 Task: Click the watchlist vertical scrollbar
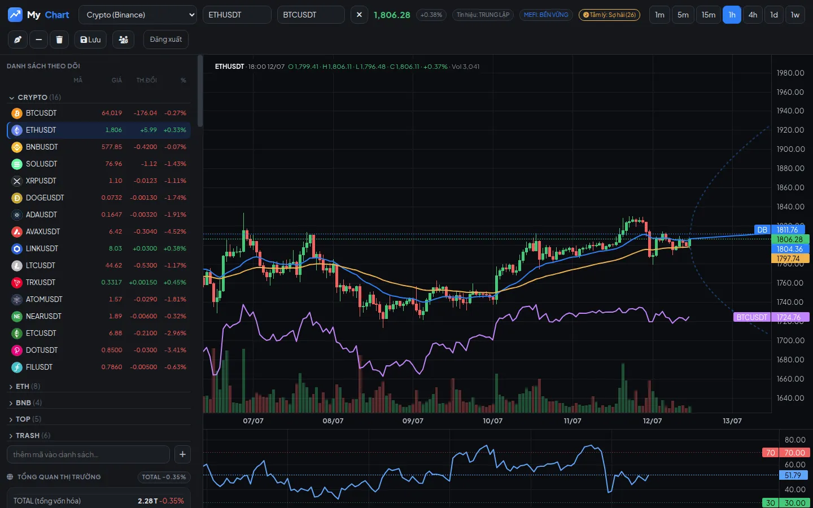click(x=200, y=90)
